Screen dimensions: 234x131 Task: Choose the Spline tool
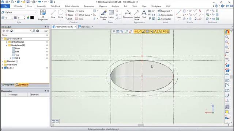(x=80, y=11)
